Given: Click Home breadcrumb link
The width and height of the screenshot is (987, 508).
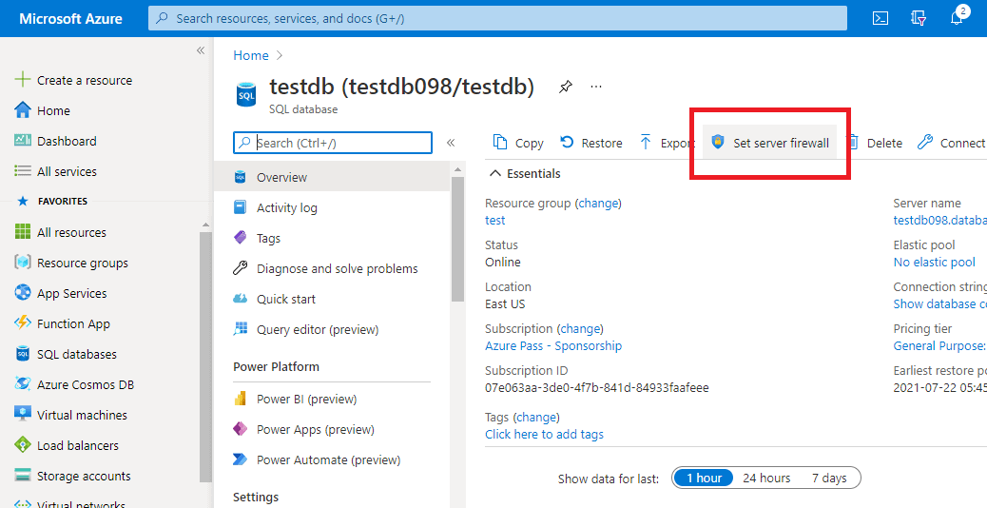Looking at the screenshot, I should 250,55.
